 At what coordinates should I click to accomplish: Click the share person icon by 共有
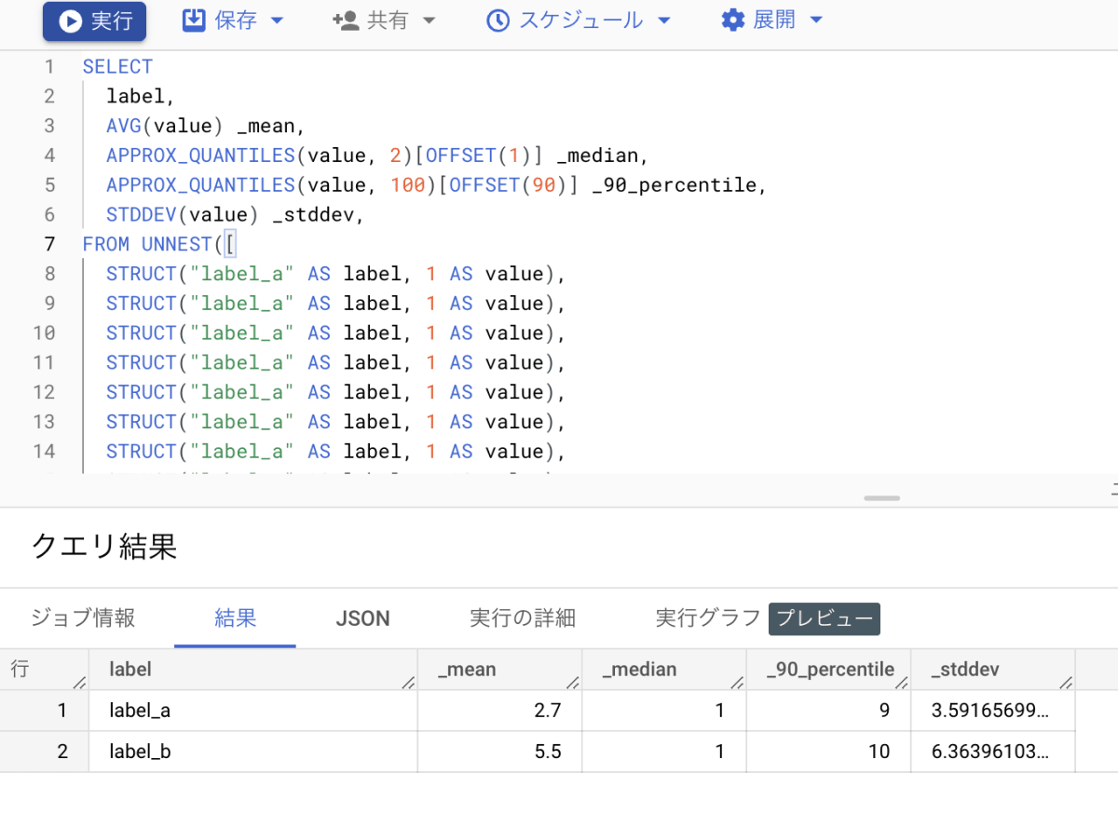pyautogui.click(x=346, y=20)
